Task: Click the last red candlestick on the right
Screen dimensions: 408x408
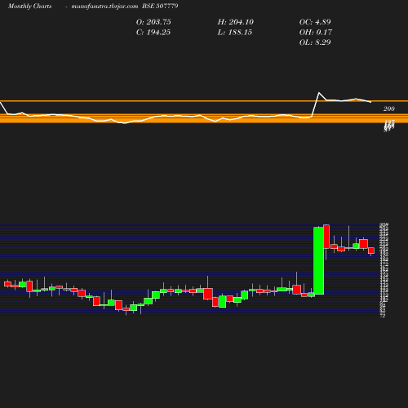Action: [371, 251]
